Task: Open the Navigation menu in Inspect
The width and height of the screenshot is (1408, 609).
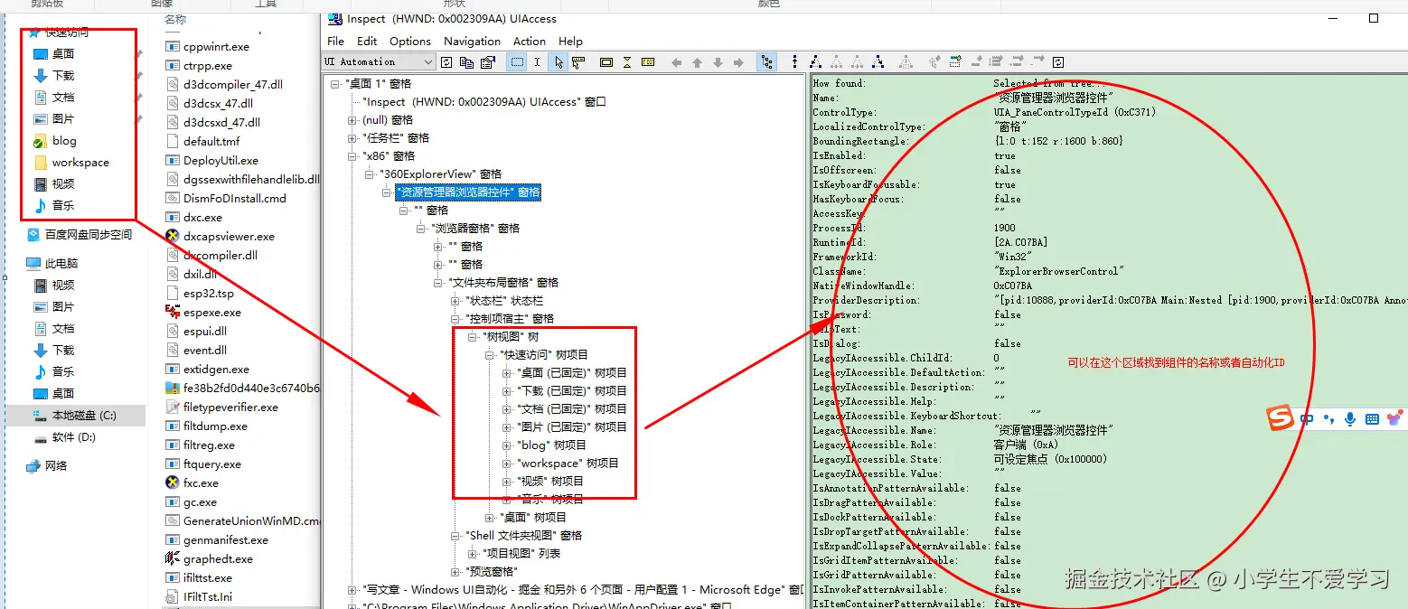Action: tap(472, 41)
